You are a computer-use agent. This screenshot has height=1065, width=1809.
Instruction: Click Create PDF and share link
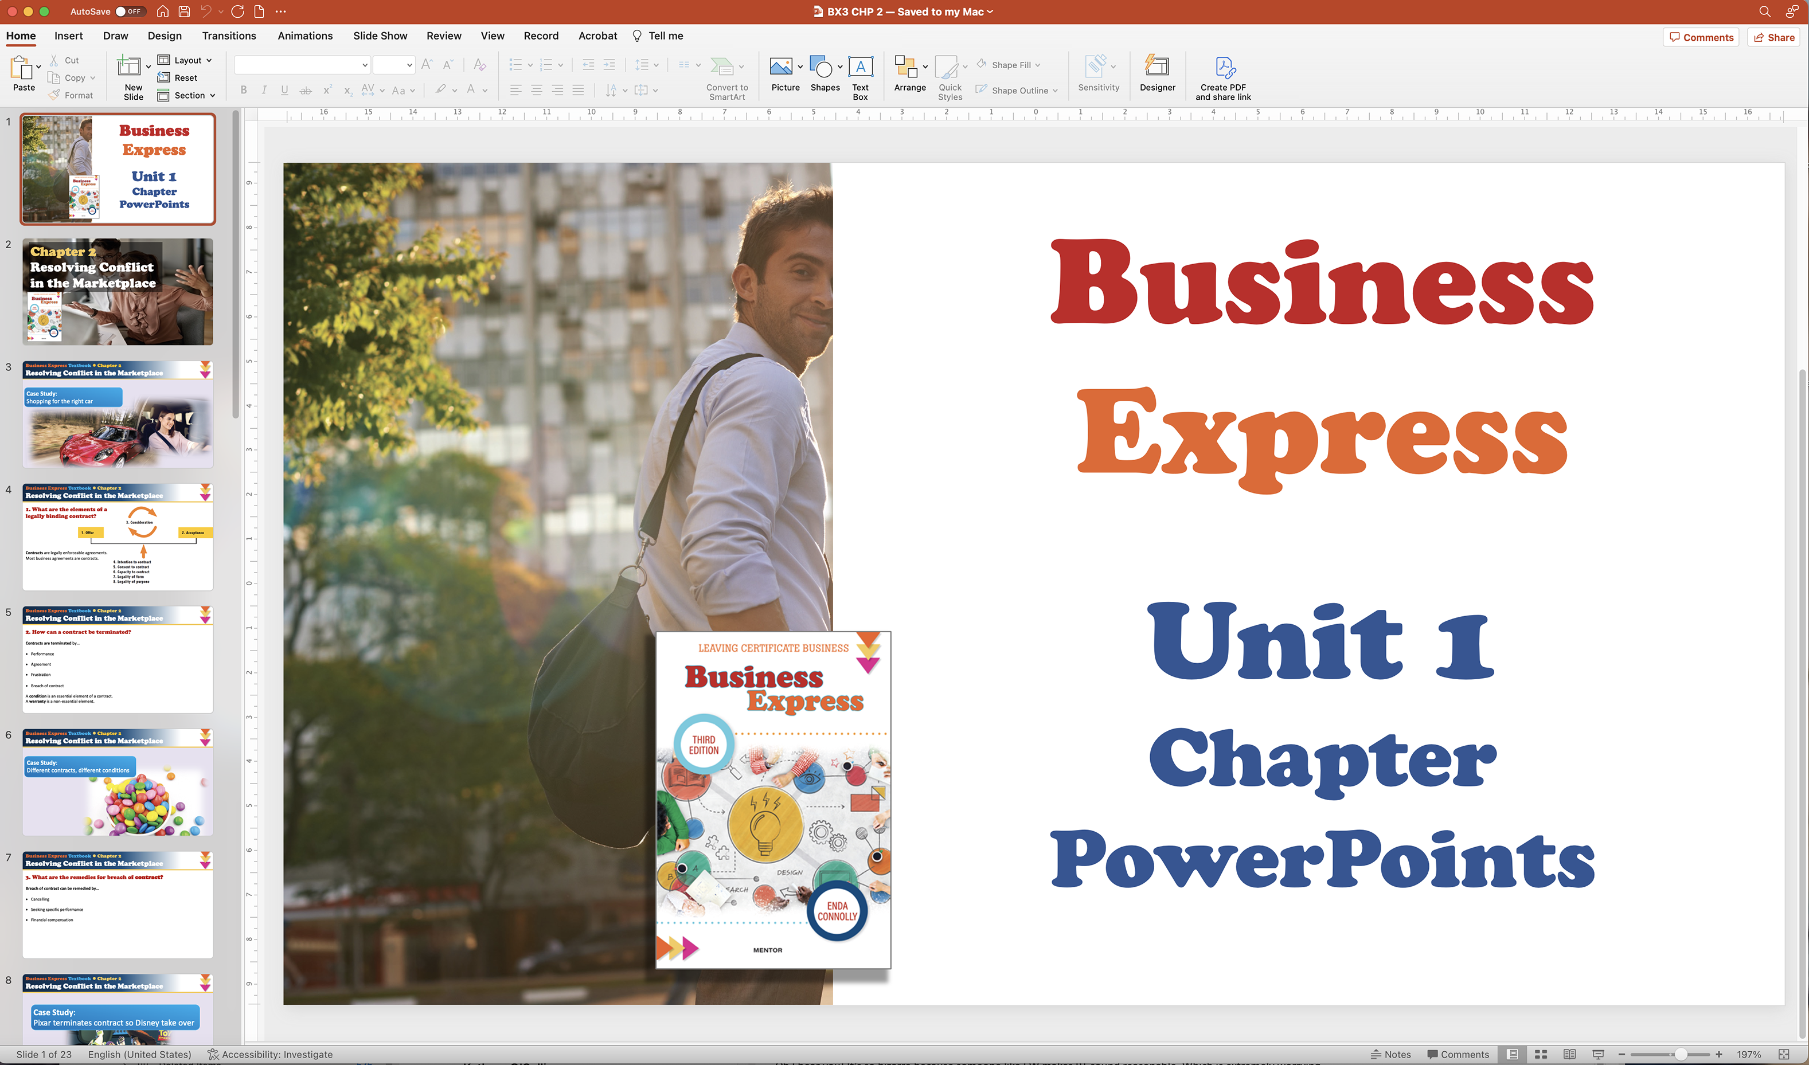[1222, 78]
